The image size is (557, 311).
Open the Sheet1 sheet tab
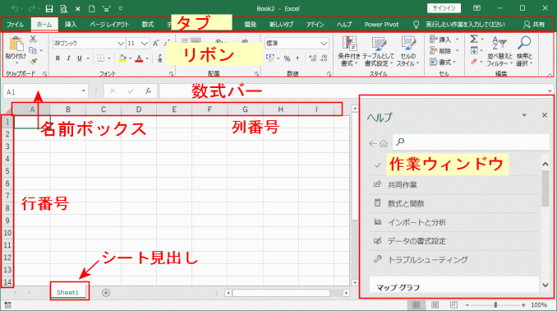tap(67, 293)
